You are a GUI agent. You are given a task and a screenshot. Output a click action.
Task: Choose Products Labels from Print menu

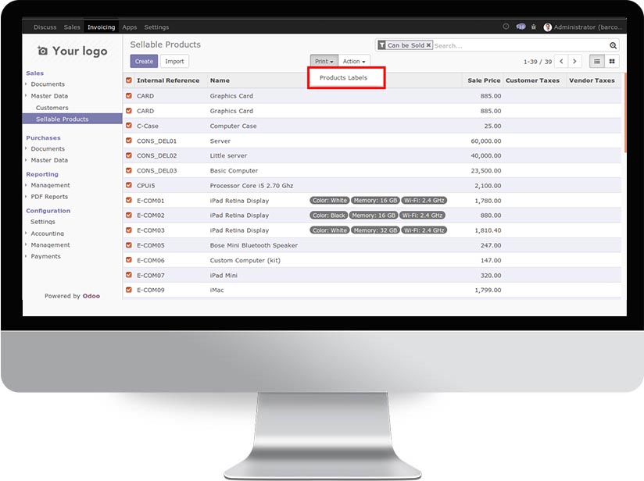point(343,78)
